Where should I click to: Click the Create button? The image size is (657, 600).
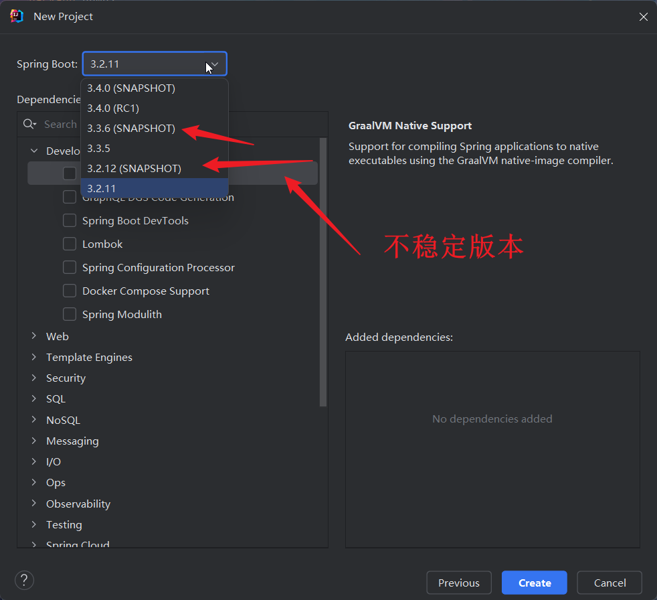click(x=535, y=583)
